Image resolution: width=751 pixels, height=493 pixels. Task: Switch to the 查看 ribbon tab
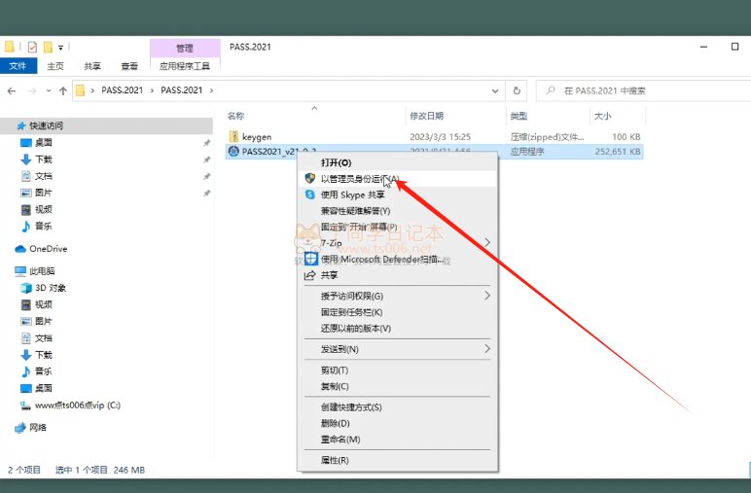point(129,66)
